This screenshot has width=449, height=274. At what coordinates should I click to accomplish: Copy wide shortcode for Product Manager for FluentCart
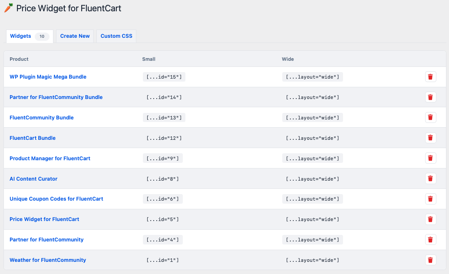click(x=312, y=158)
